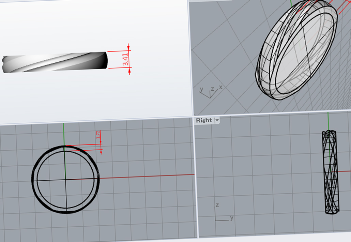Screen dimensions: 351x242
Task: Open the Right viewport dropdown arrow
Action: tap(217, 120)
